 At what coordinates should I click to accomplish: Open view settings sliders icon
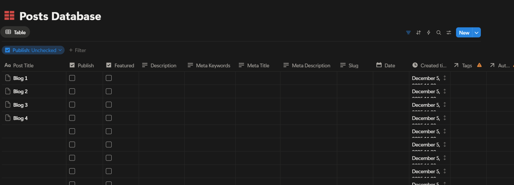click(x=449, y=33)
